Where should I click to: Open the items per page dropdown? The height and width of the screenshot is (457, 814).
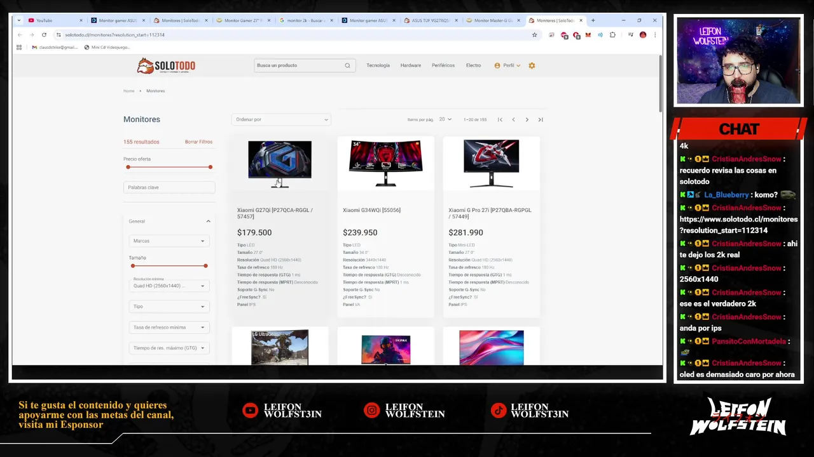point(445,119)
